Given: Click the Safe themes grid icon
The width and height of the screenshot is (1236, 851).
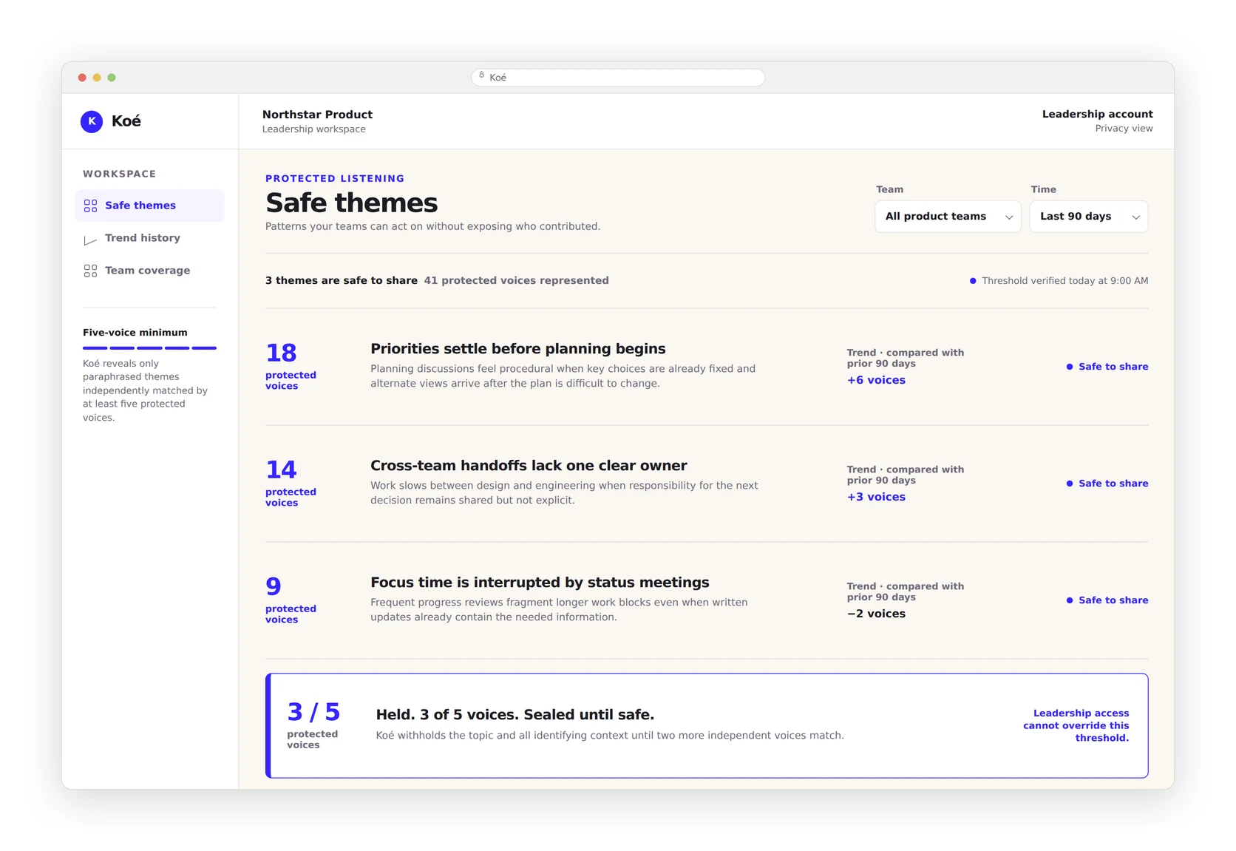Looking at the screenshot, I should click(x=90, y=206).
